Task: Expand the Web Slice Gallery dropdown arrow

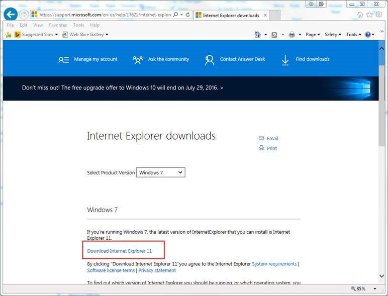Action: pos(107,35)
